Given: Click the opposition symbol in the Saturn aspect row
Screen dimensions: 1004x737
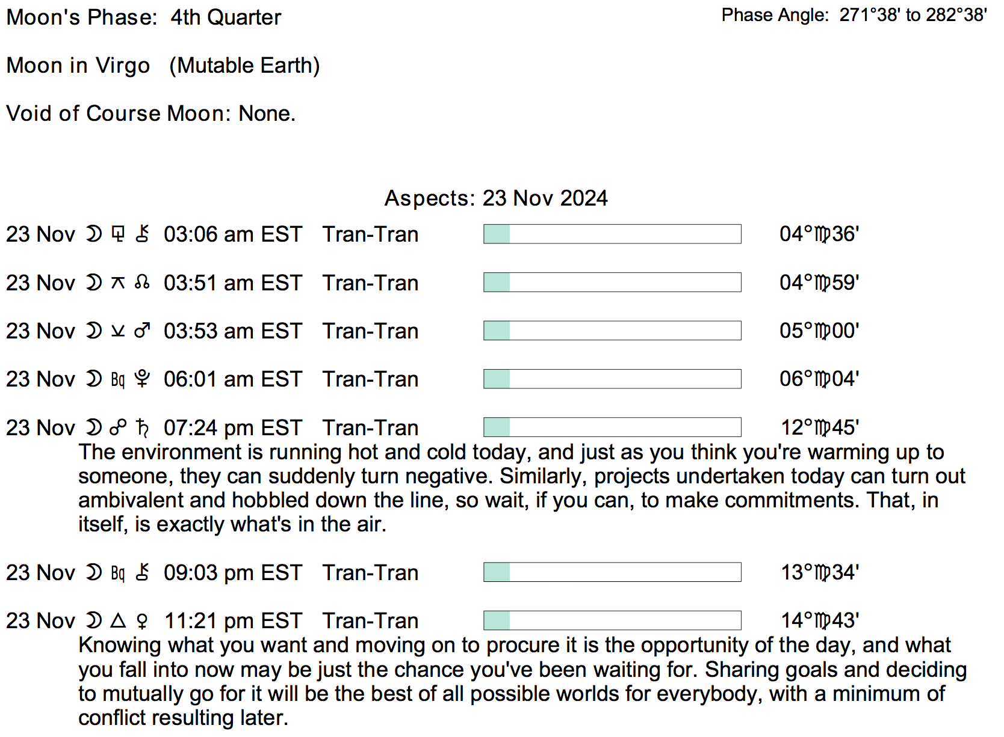Looking at the screenshot, I should tap(118, 427).
